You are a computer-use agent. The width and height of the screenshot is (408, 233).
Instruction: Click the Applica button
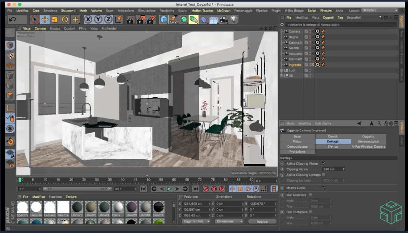pyautogui.click(x=262, y=221)
